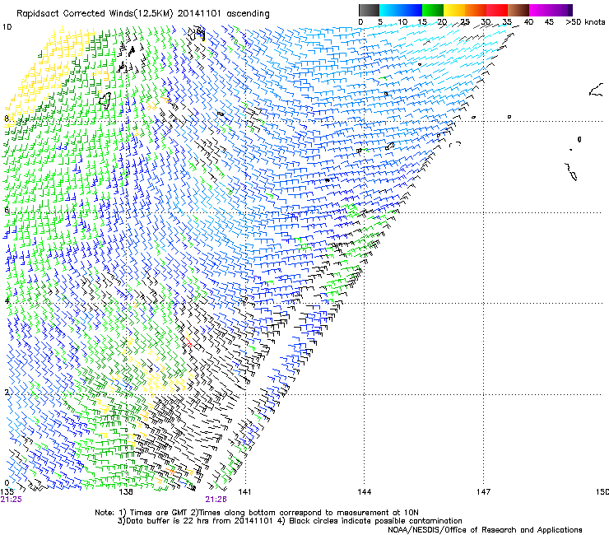This screenshot has width=609, height=535.
Task: Click the date '20141101' in the title
Action: (x=199, y=13)
